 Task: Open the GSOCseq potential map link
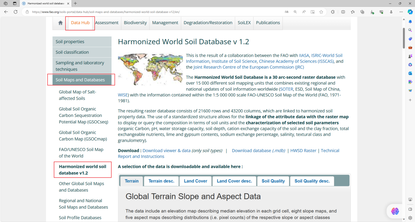coord(83,115)
